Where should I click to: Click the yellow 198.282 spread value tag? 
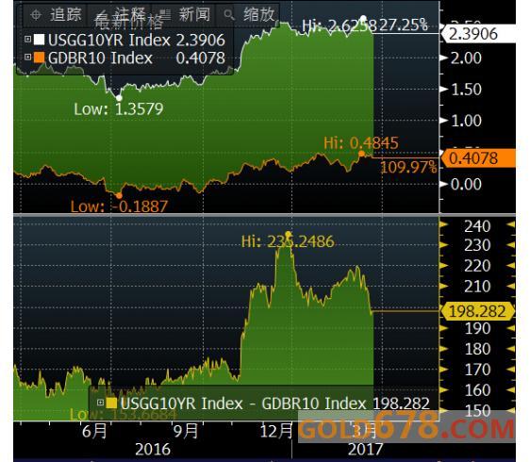tap(477, 311)
